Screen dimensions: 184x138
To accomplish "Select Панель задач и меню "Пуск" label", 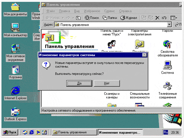I will point(112,32).
